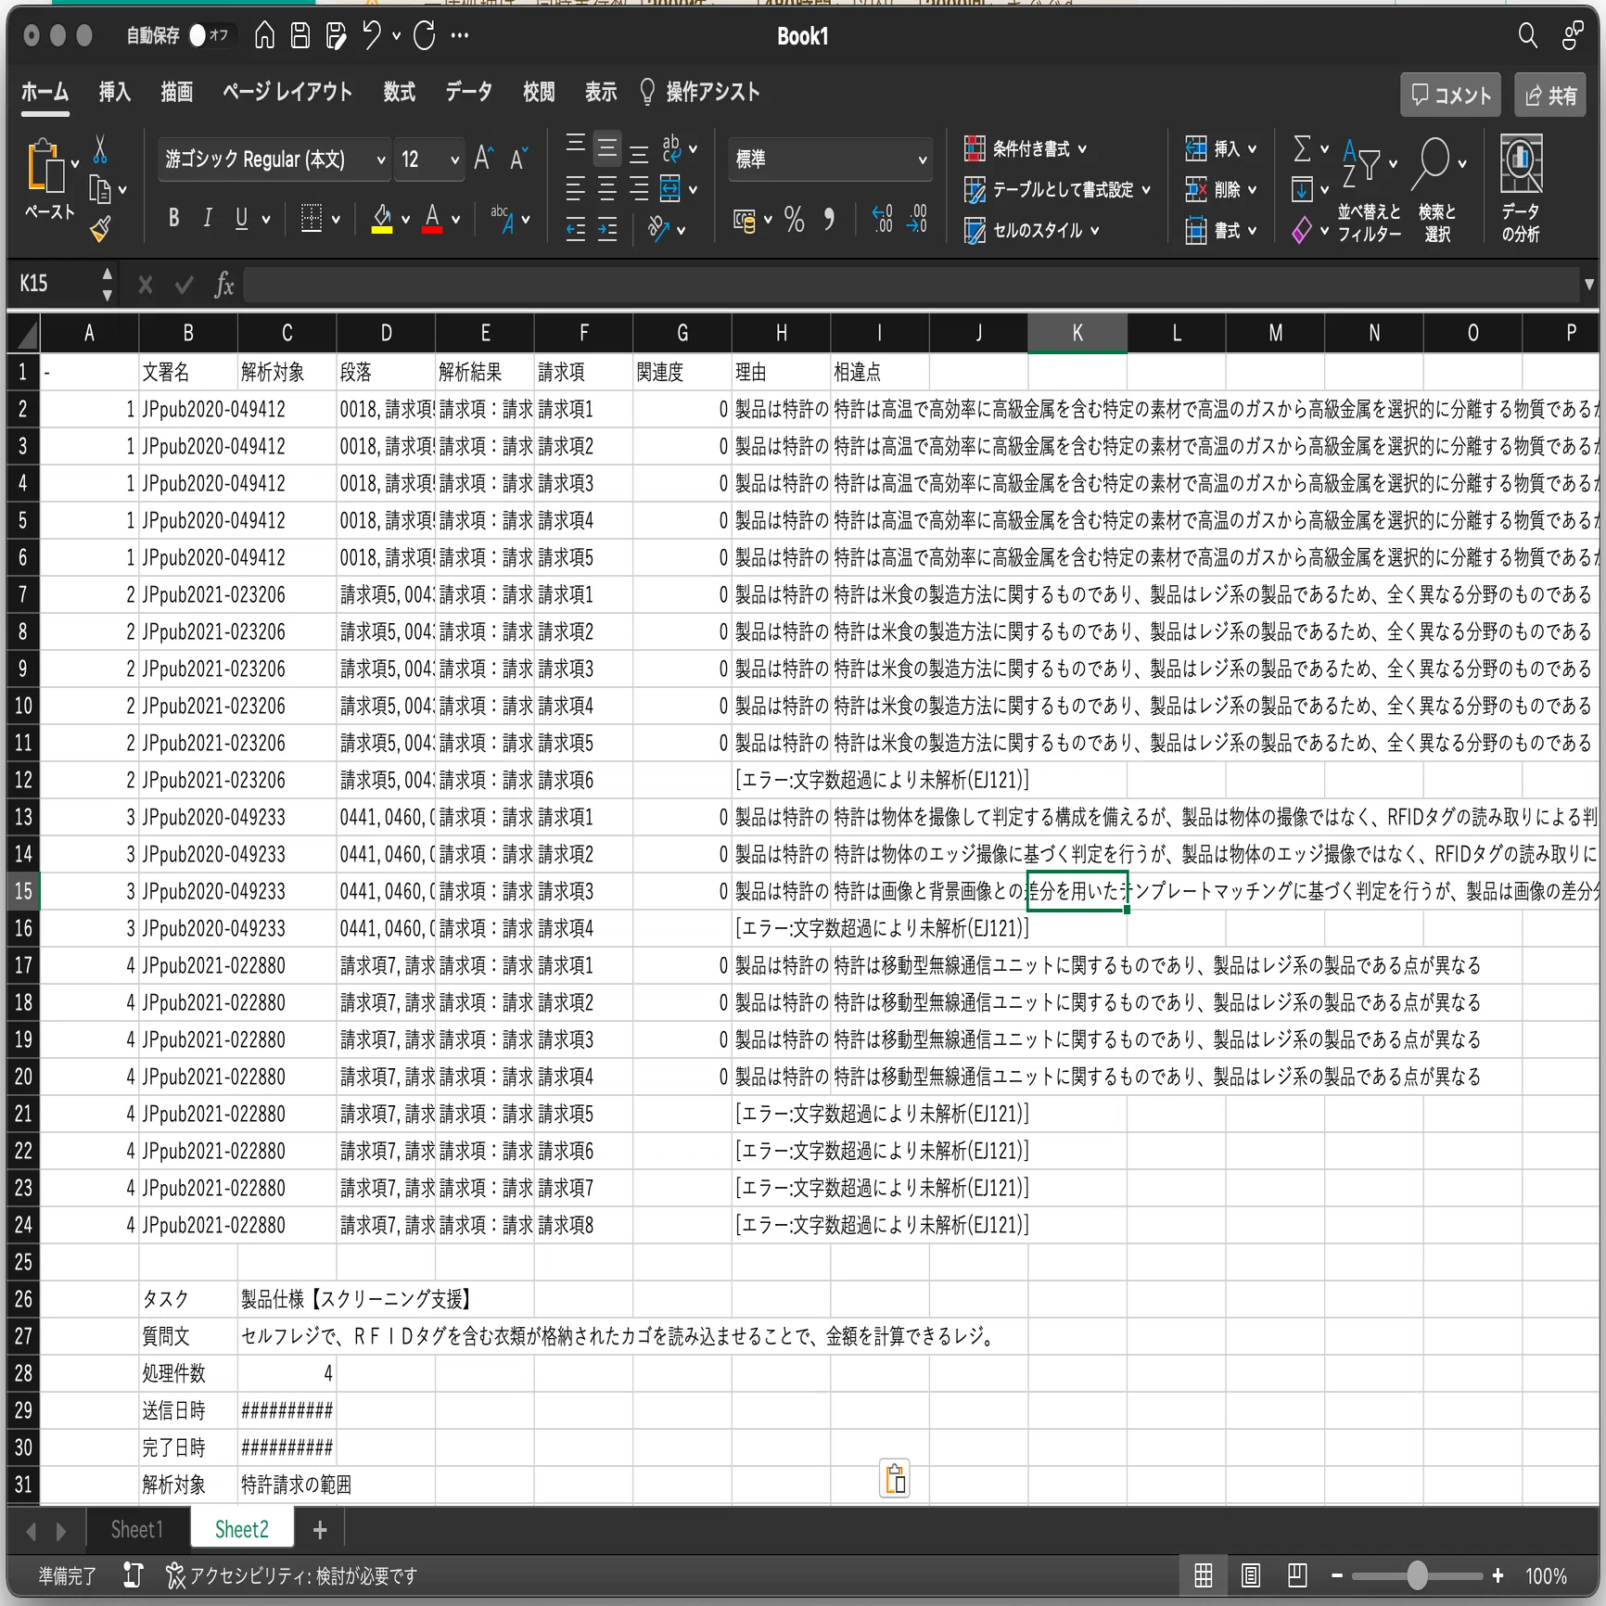Open Find and Select tool
Image resolution: width=1606 pixels, height=1606 pixels.
point(1437,190)
